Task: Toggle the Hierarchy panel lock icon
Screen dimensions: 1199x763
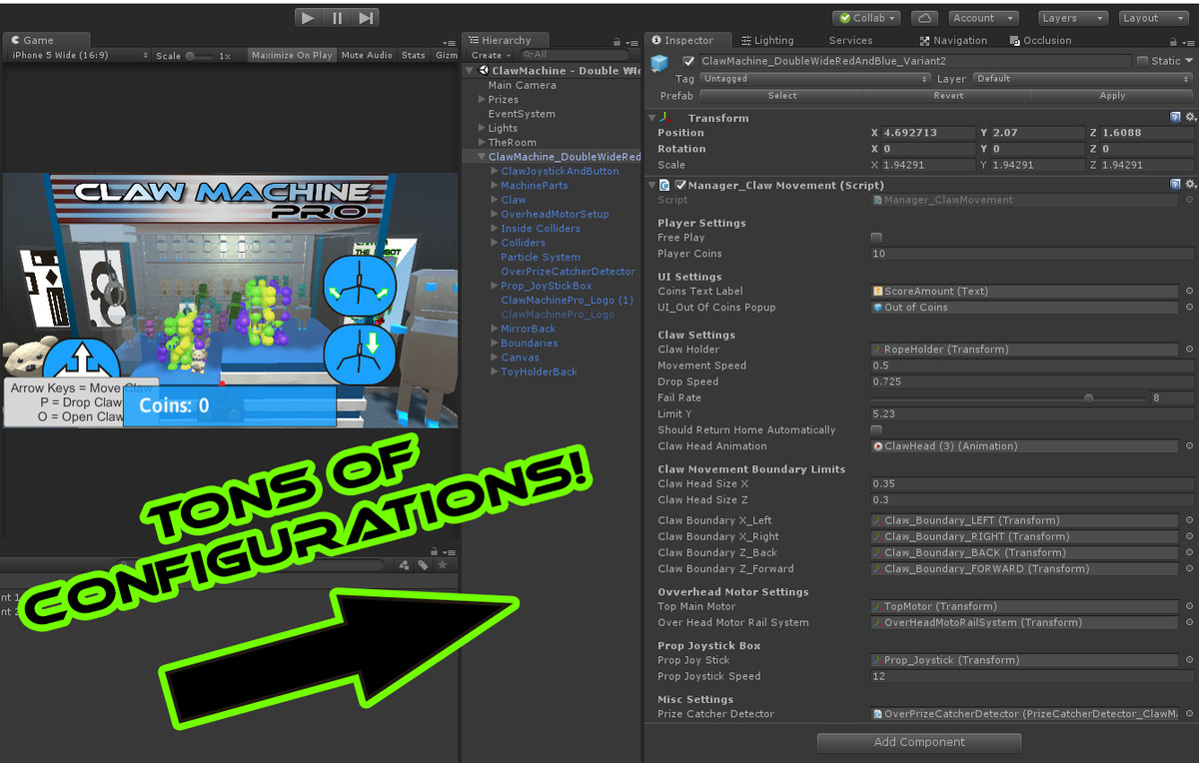Action: [617, 41]
